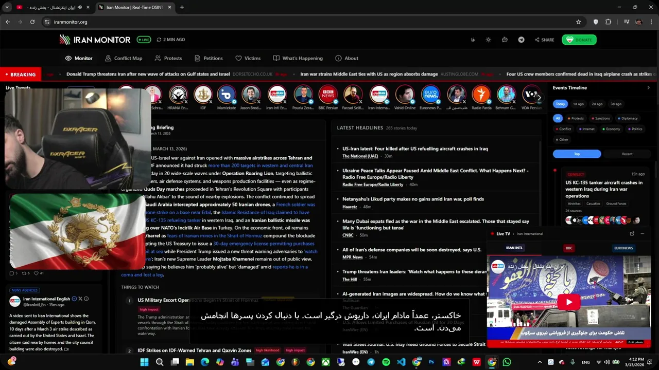The image size is (659, 370).
Task: Select the Today timeline filter
Action: (x=560, y=104)
